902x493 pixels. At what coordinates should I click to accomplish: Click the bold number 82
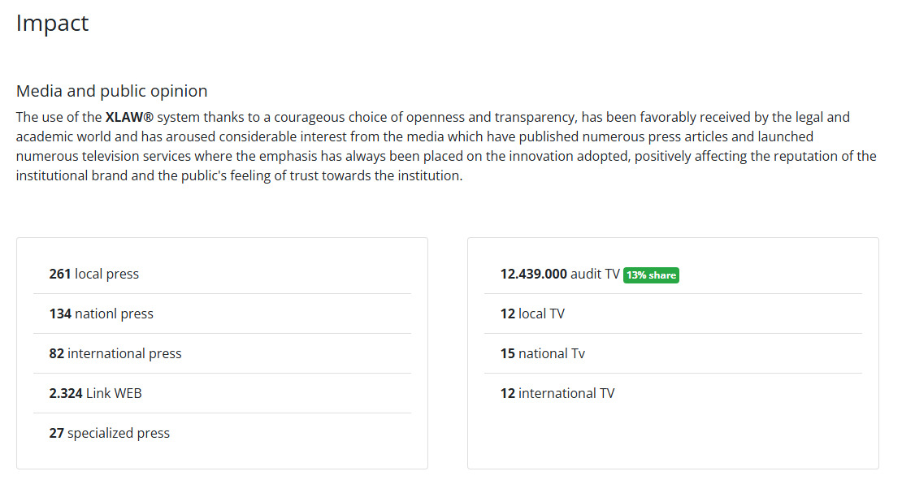click(x=56, y=353)
